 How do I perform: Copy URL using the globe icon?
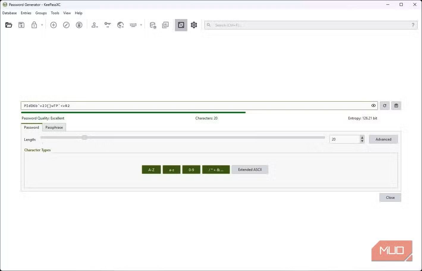point(120,25)
